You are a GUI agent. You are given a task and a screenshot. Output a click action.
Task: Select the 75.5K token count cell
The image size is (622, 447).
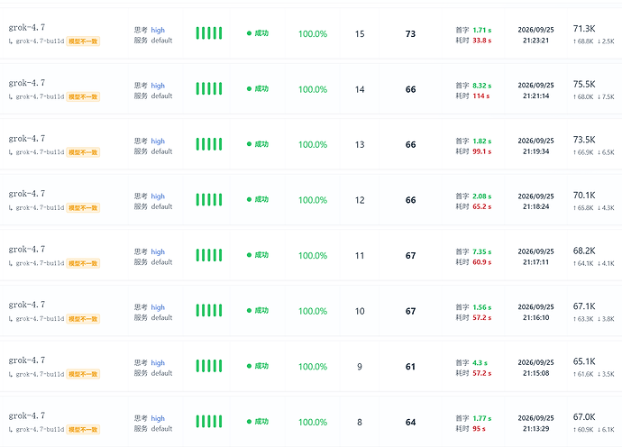(x=584, y=84)
